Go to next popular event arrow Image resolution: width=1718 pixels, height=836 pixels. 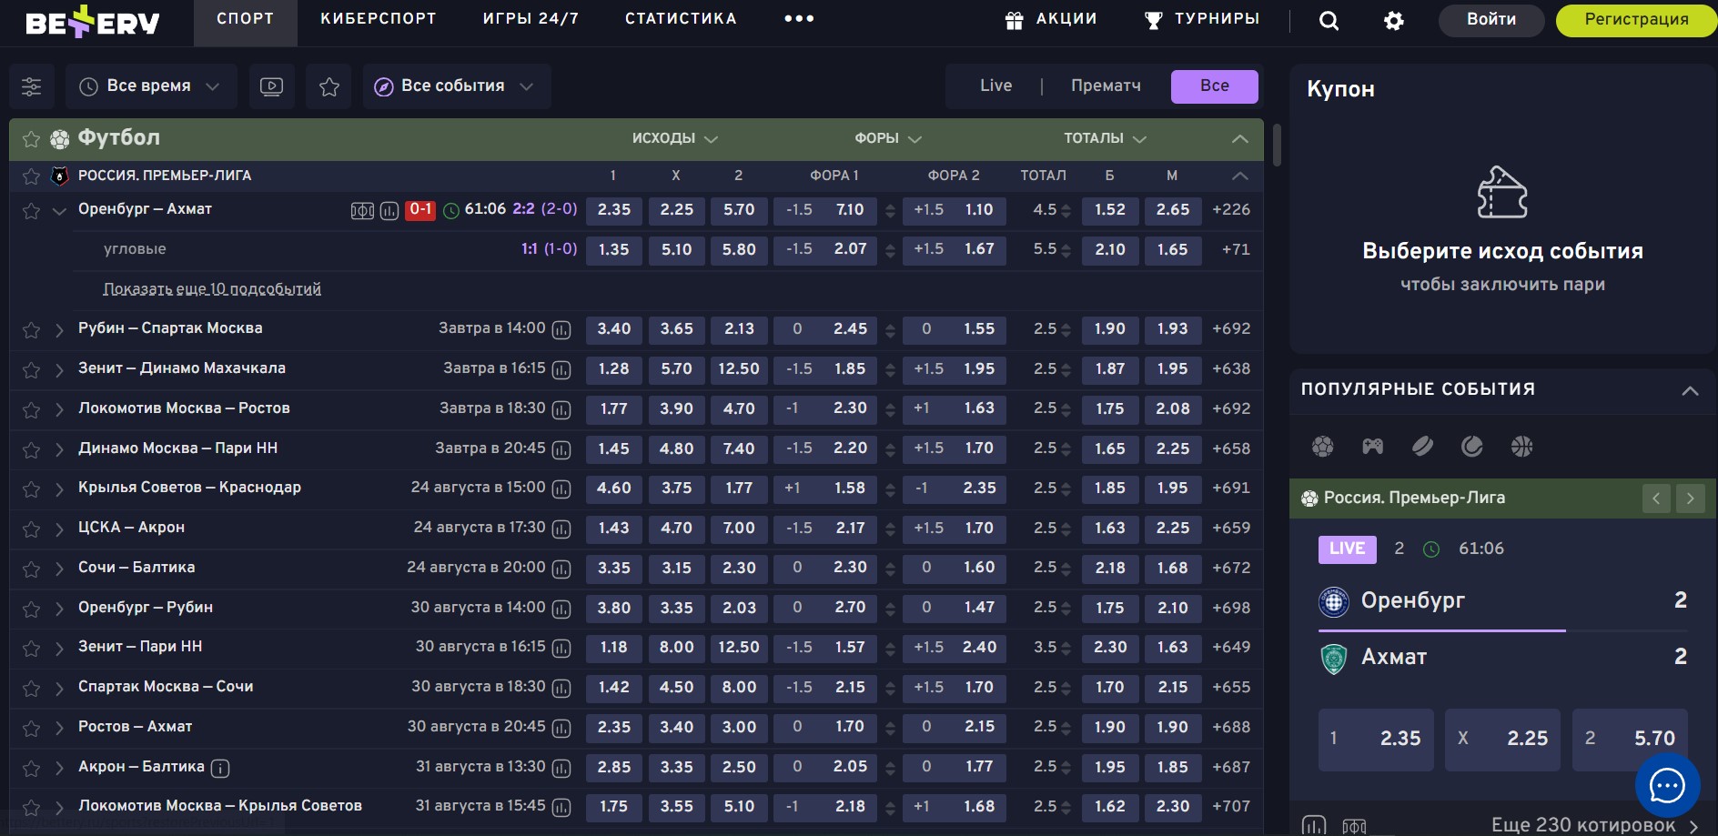tap(1691, 499)
